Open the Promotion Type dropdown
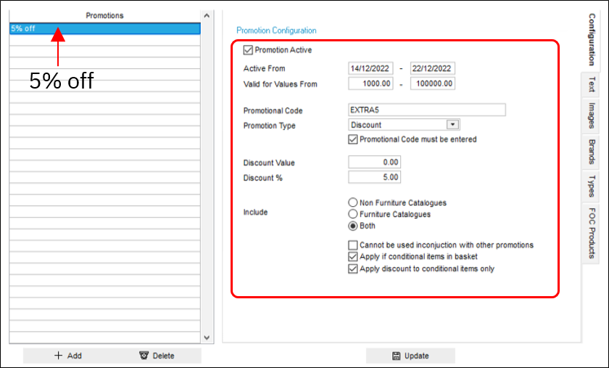This screenshot has width=609, height=368. point(453,125)
